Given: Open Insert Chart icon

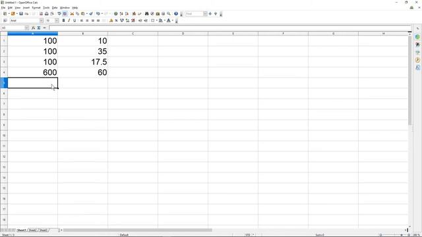Looking at the screenshot, I should [134, 14].
